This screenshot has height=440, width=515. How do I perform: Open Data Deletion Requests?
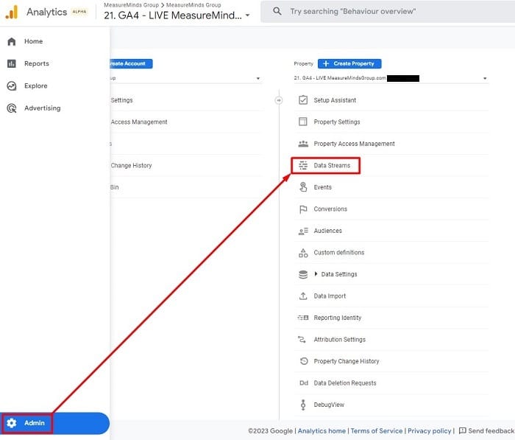click(345, 383)
